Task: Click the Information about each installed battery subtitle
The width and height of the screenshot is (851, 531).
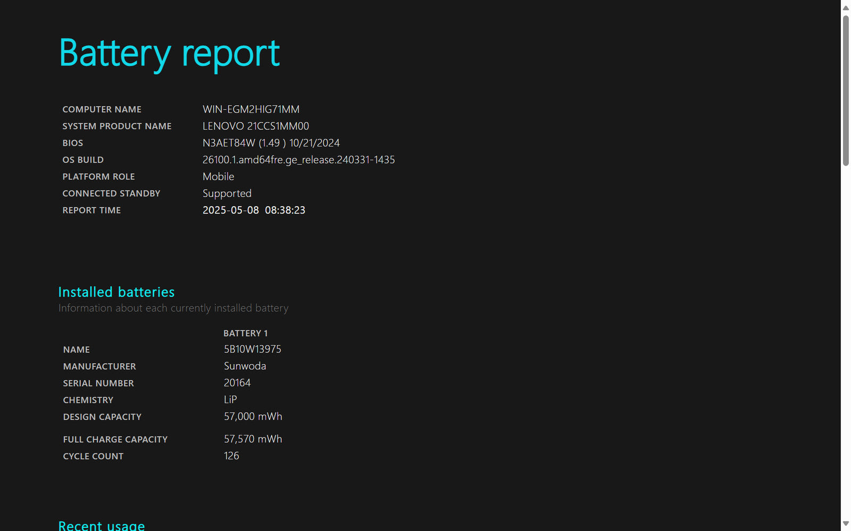Action: pos(173,309)
